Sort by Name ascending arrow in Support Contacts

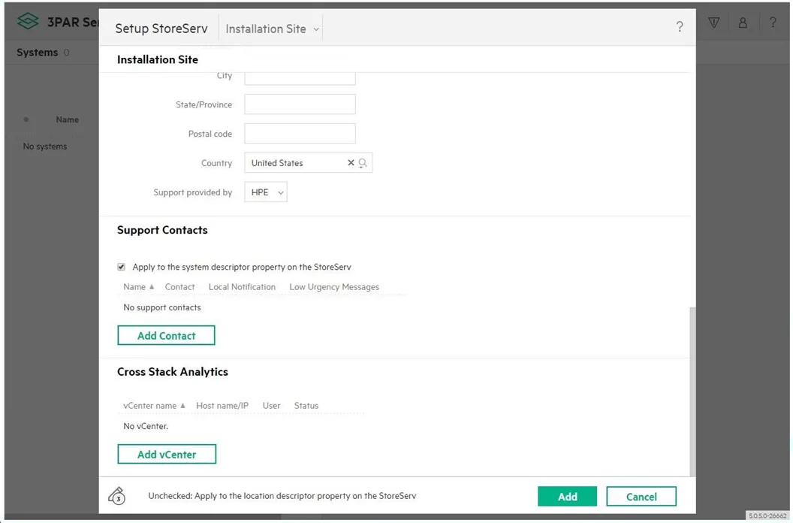point(151,286)
